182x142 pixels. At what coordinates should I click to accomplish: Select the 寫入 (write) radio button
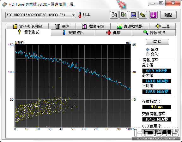pyautogui.click(x=148, y=54)
